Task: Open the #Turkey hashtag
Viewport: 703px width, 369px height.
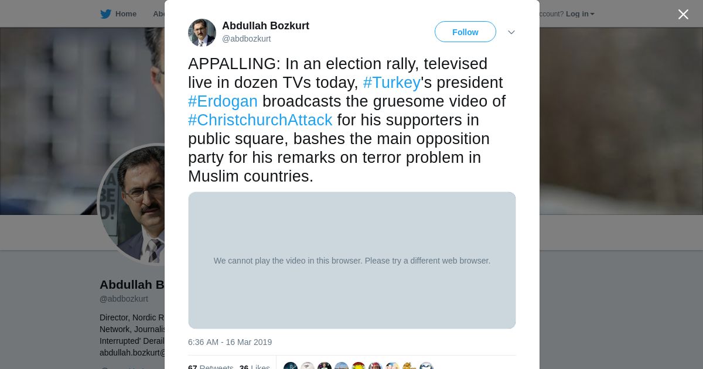Action: pos(392,83)
